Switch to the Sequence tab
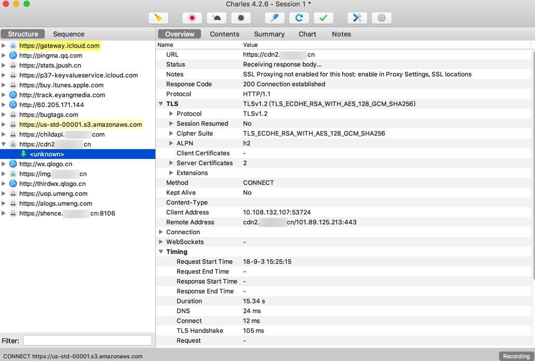 click(69, 34)
